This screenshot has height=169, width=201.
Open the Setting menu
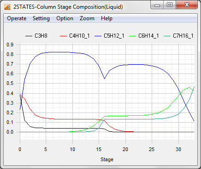point(41,18)
